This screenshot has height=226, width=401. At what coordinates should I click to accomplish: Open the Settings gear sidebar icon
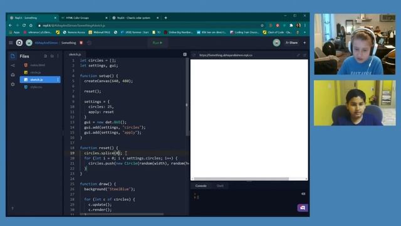tap(13, 84)
